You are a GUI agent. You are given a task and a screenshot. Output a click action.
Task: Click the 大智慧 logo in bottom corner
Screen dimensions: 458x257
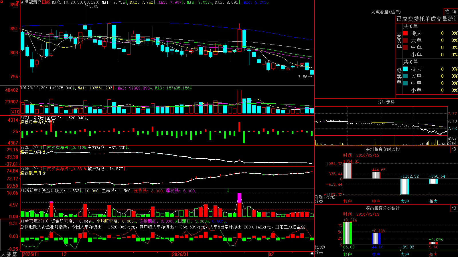pyautogui.click(x=9, y=254)
